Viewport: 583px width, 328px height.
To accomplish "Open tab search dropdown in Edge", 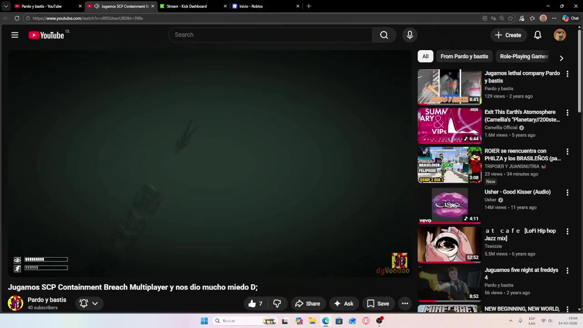I will point(6,6).
